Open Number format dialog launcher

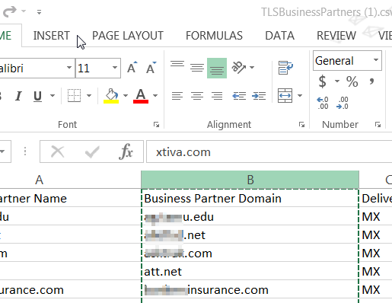pos(378,125)
